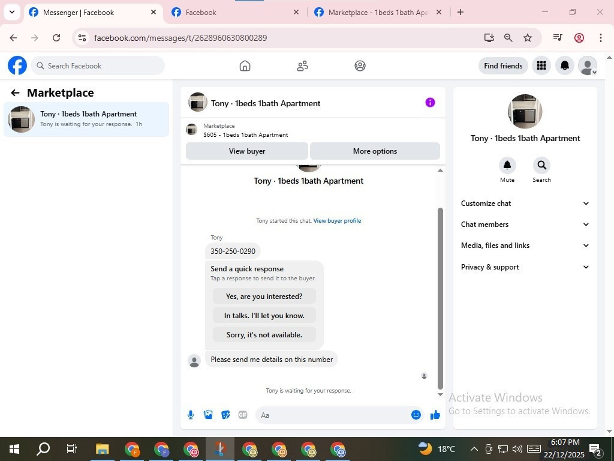Select the Tony 1beds 1bath Apartment conversation
Viewport: 614px width, 461px height.
click(x=86, y=119)
